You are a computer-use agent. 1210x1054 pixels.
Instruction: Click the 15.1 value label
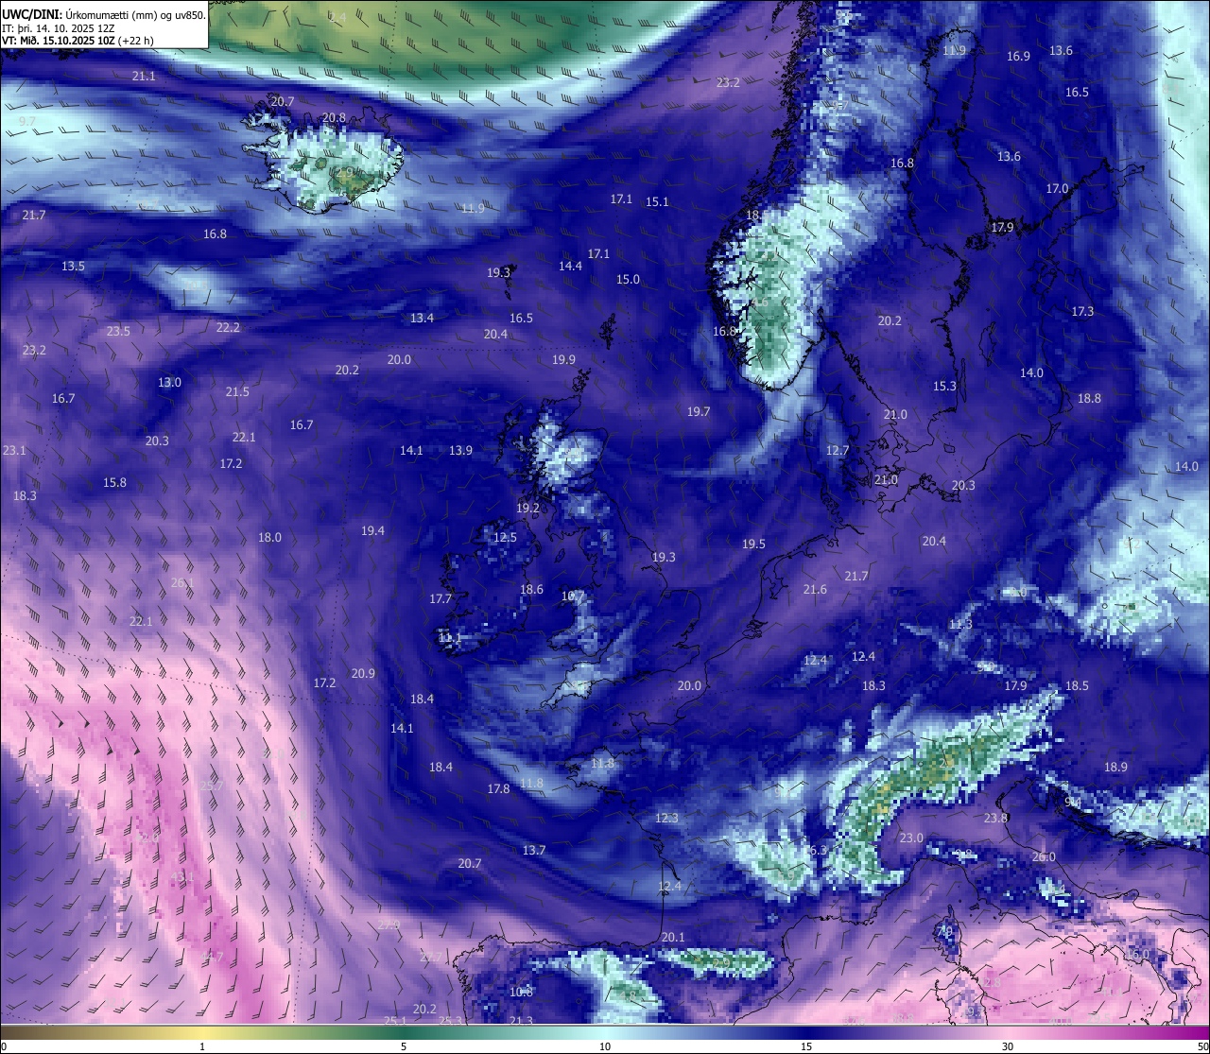click(x=657, y=202)
